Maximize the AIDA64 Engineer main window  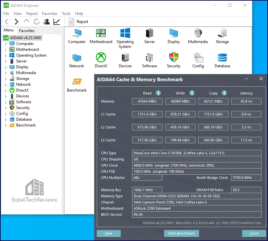tap(230, 5)
